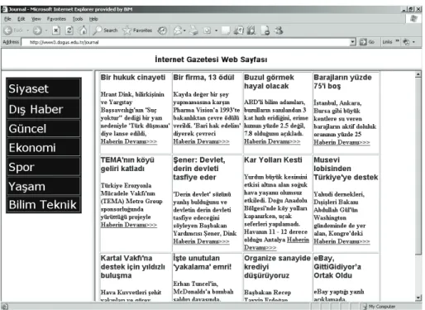The height and width of the screenshot is (310, 425).
Task: Read more on Musevi lobisinden Türkiye'ye destek
Action: point(341,241)
